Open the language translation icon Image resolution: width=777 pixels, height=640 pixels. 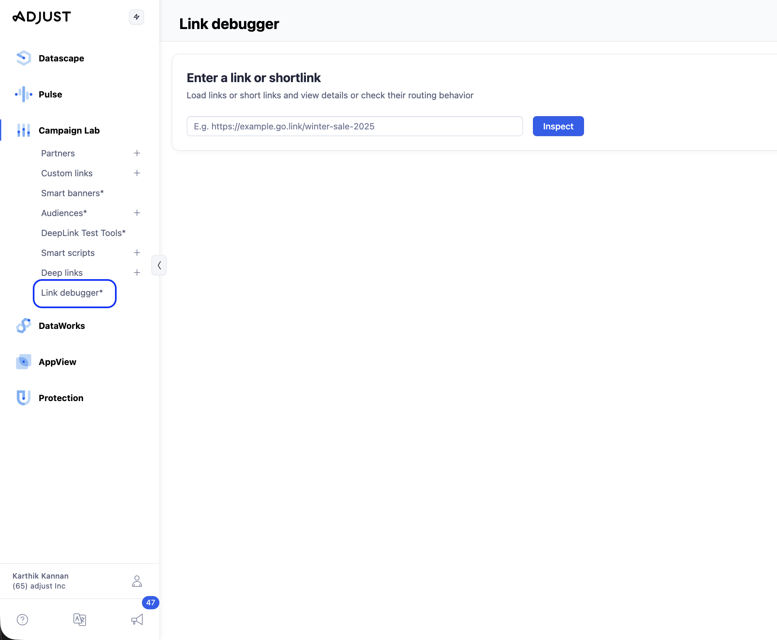tap(80, 620)
